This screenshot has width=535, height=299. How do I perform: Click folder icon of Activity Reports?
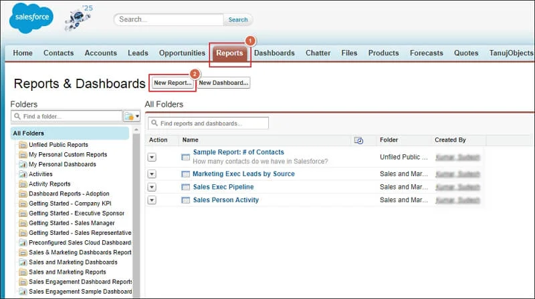23,184
